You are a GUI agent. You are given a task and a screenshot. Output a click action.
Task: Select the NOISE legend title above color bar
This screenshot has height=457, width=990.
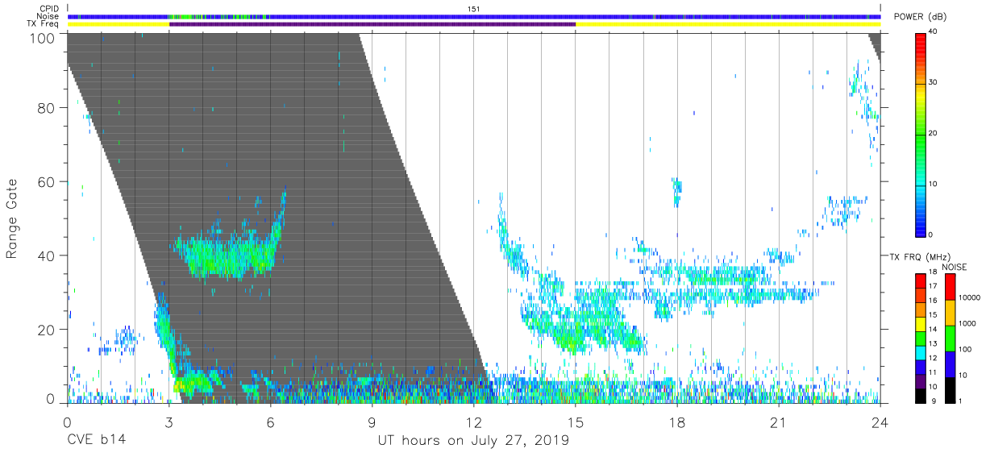click(955, 267)
